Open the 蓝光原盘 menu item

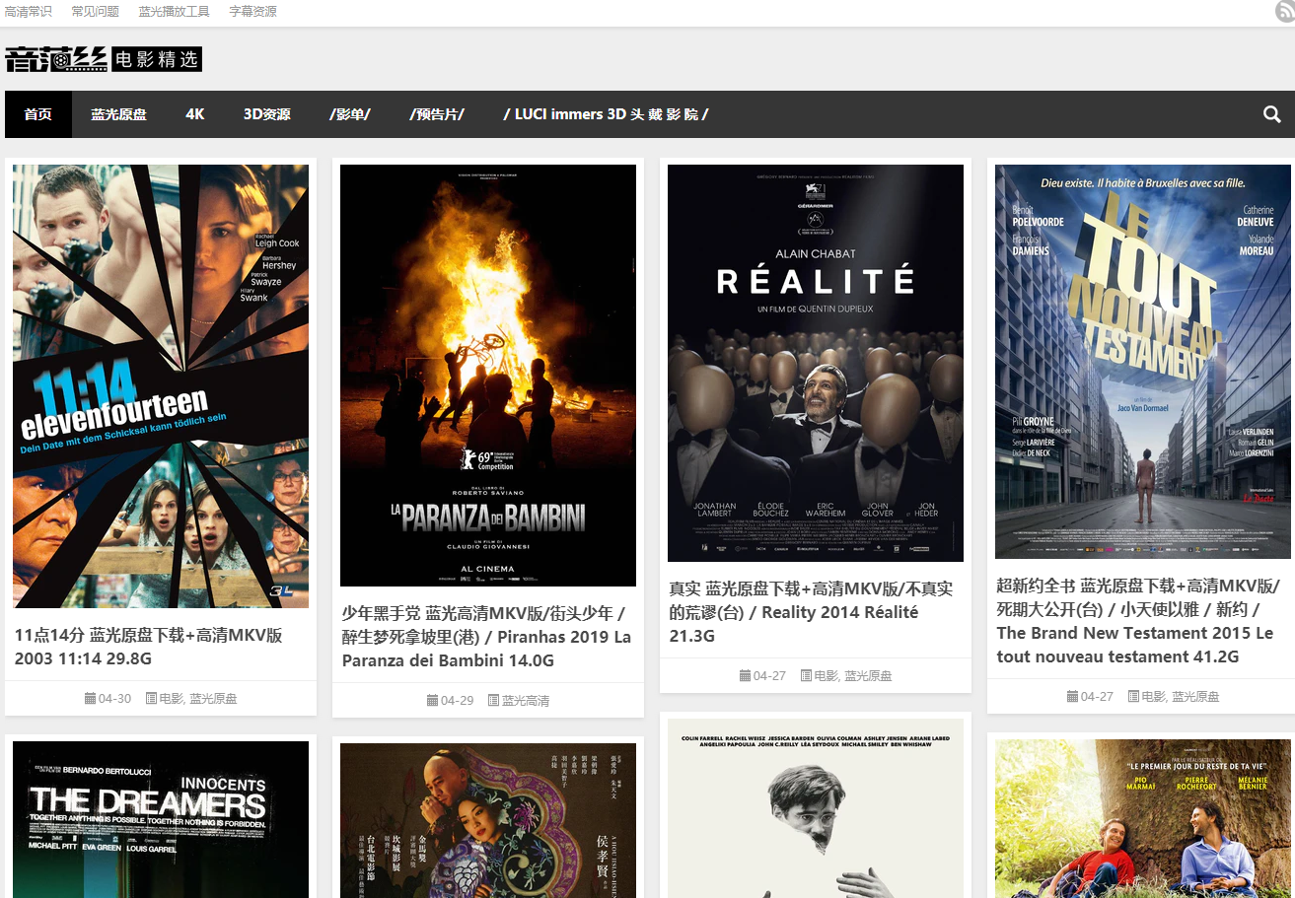tap(119, 114)
